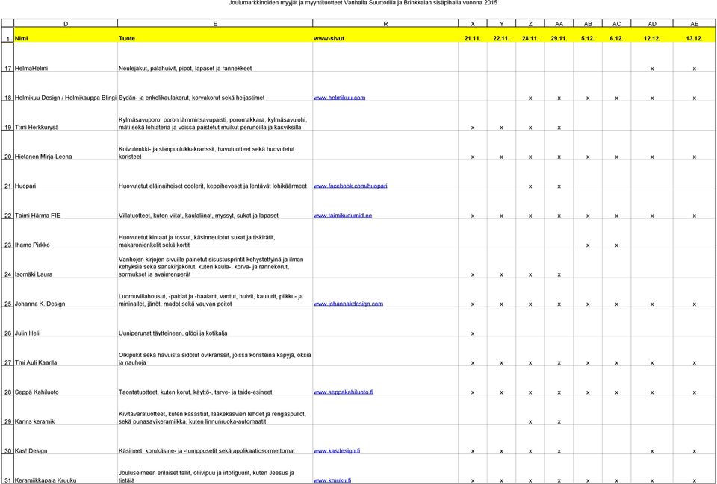Click the '21.11.' date header cell
Image resolution: width=717 pixels, height=484 pixels.
pyautogui.click(x=473, y=35)
